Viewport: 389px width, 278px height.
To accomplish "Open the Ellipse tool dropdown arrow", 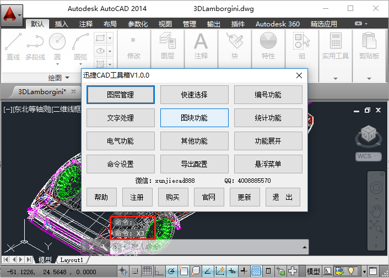I will click(110, 51).
